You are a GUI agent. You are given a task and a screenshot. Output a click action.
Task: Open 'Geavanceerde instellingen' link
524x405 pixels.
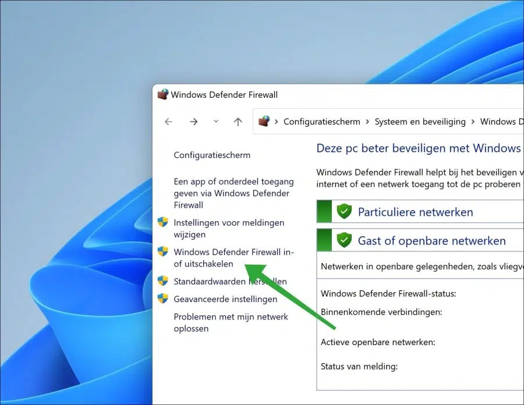click(x=225, y=299)
